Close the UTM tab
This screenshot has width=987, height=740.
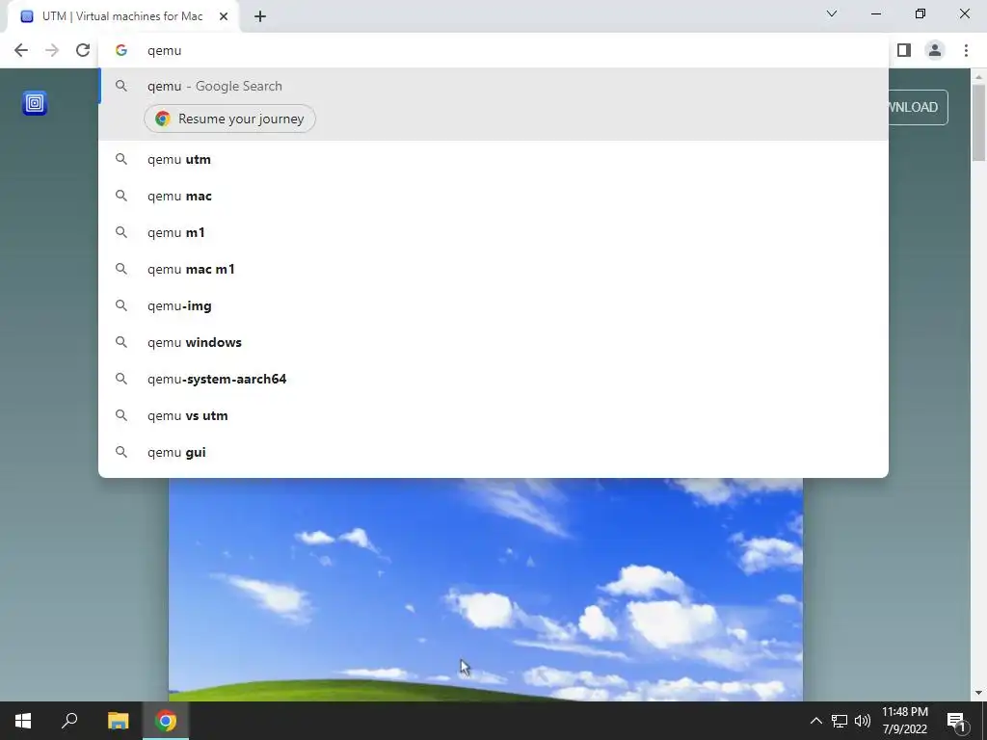coord(224,16)
